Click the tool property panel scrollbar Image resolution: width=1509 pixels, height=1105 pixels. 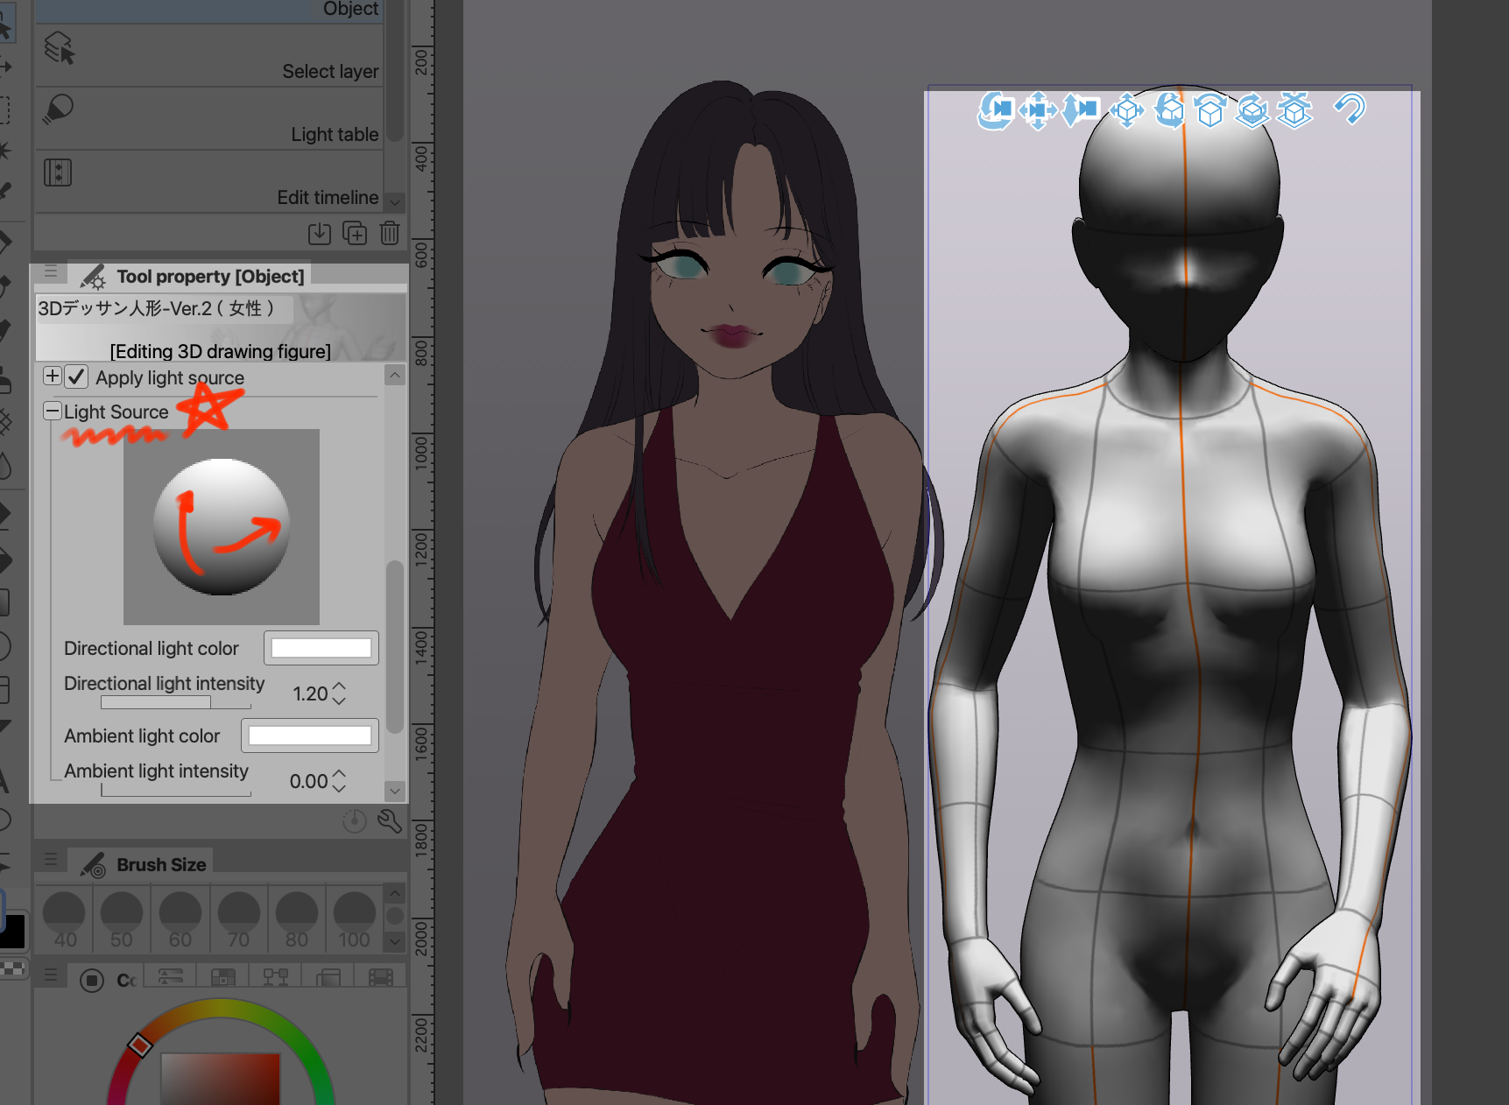coord(395,646)
